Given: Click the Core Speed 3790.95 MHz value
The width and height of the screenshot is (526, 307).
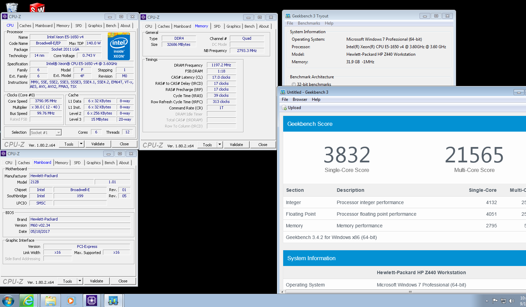Looking at the screenshot, I should pos(46,101).
